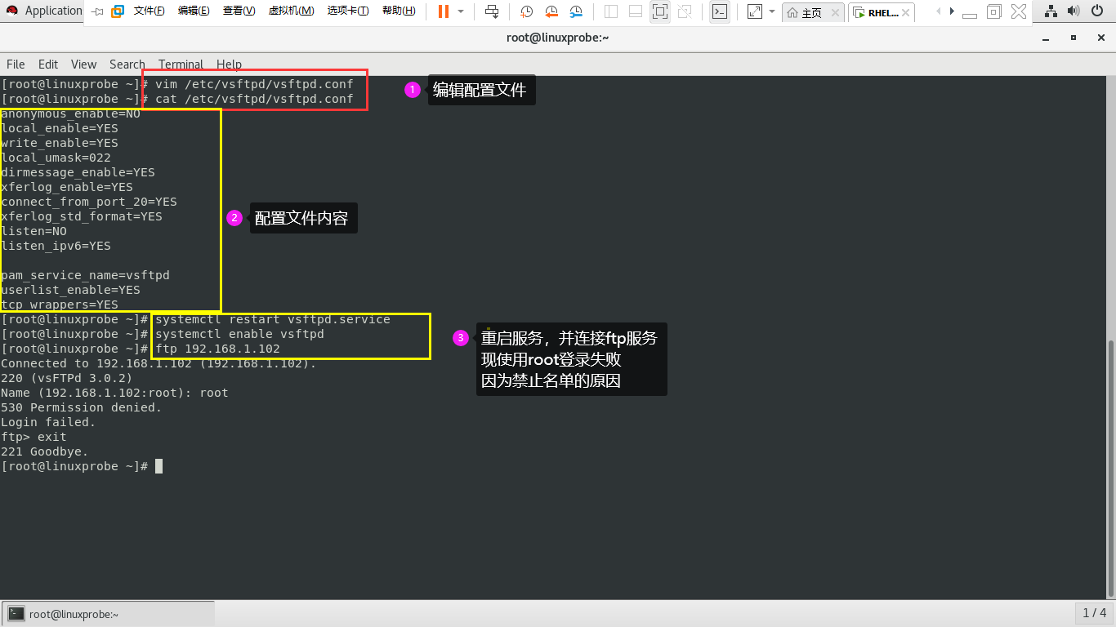Open the terminal View menu
This screenshot has height=627, width=1116.
tap(83, 64)
